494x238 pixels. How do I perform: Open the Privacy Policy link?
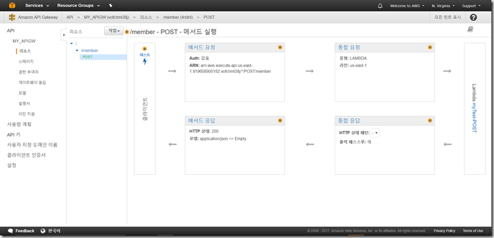point(444,231)
